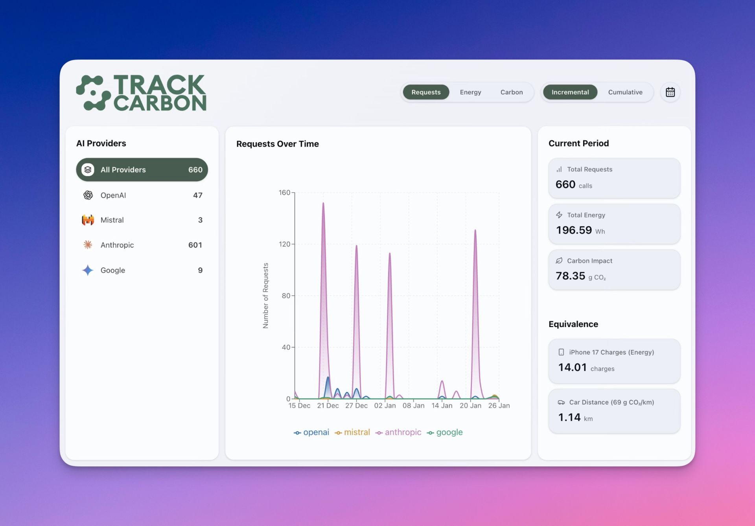Viewport: 755px width, 526px height.
Task: Open the calendar date picker icon
Action: coord(670,92)
